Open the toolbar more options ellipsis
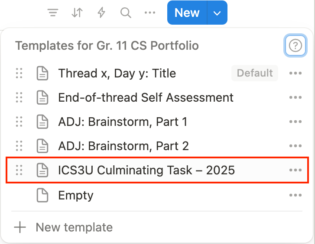 (x=150, y=13)
